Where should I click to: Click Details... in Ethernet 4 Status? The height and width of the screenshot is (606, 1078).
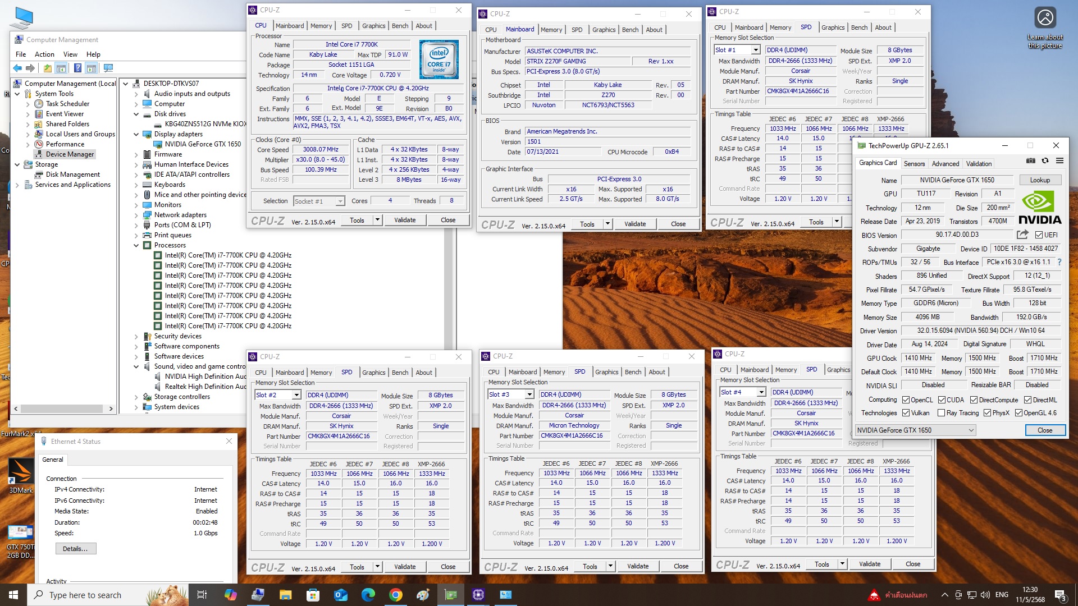coord(75,549)
